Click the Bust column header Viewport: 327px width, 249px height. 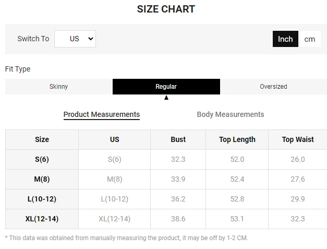(x=178, y=139)
